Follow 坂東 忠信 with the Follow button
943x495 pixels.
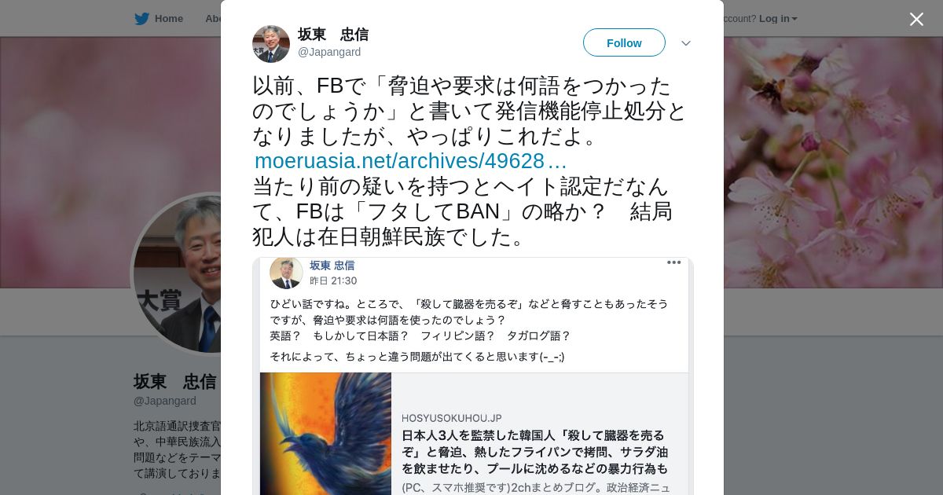(x=624, y=42)
